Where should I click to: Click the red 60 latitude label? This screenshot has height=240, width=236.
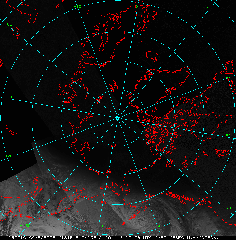click(x=103, y=203)
